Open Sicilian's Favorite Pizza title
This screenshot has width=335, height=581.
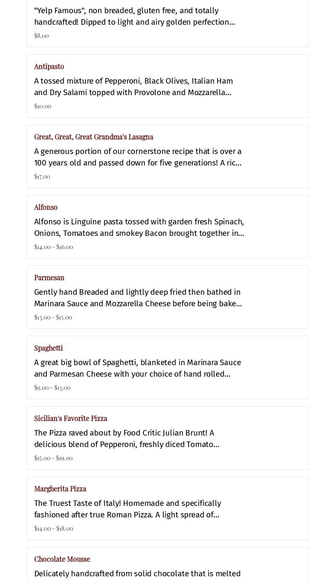point(70,418)
